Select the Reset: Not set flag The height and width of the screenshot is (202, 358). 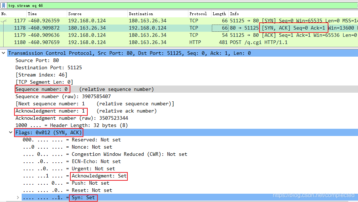[x=67, y=190]
